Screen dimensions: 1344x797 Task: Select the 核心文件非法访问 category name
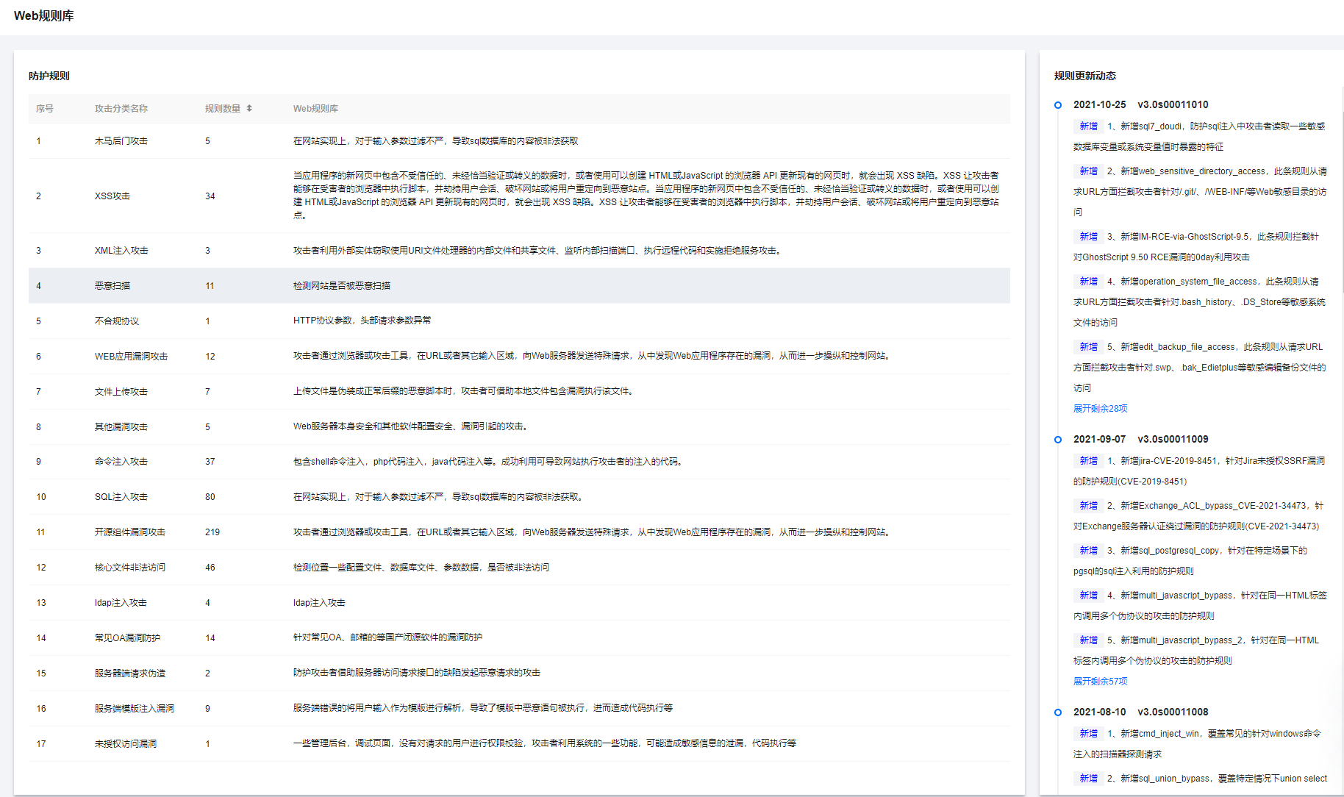click(130, 568)
